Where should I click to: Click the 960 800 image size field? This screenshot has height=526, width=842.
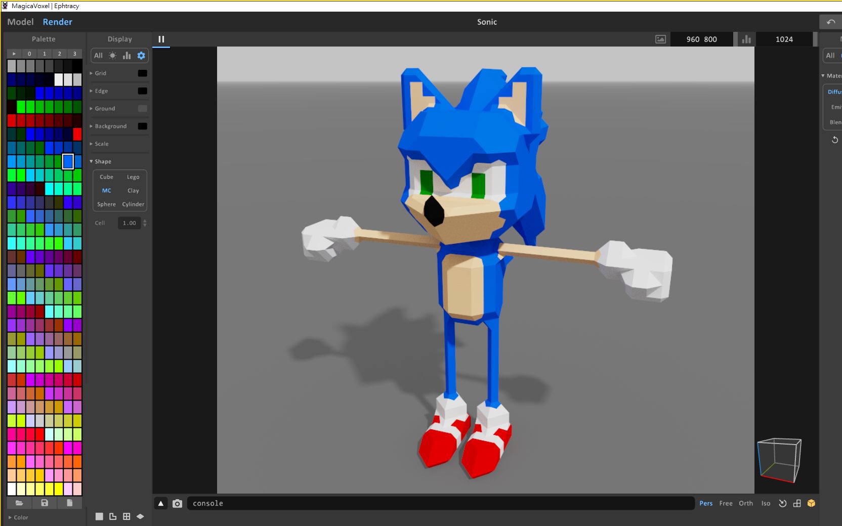(x=701, y=39)
